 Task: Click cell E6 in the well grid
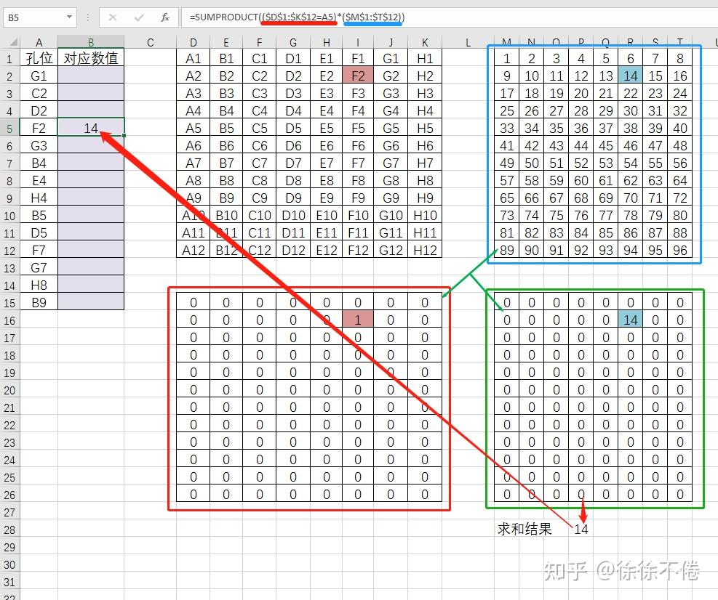point(327,145)
